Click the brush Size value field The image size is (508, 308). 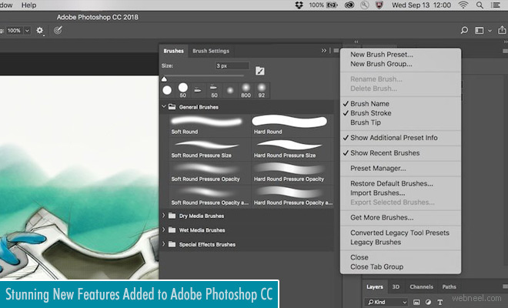(x=232, y=65)
